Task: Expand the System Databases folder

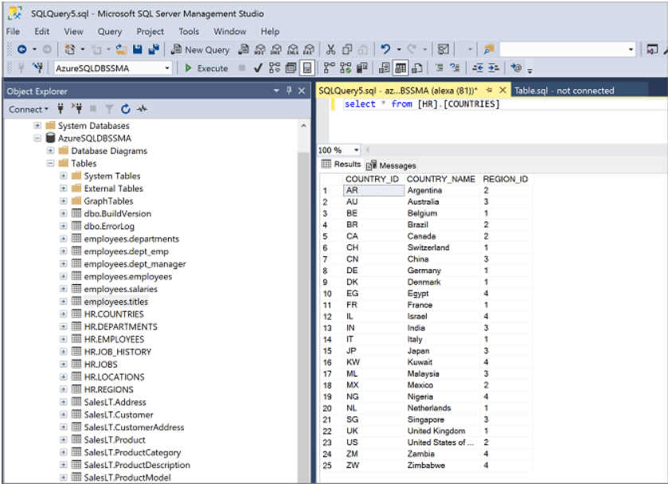Action: [x=37, y=126]
